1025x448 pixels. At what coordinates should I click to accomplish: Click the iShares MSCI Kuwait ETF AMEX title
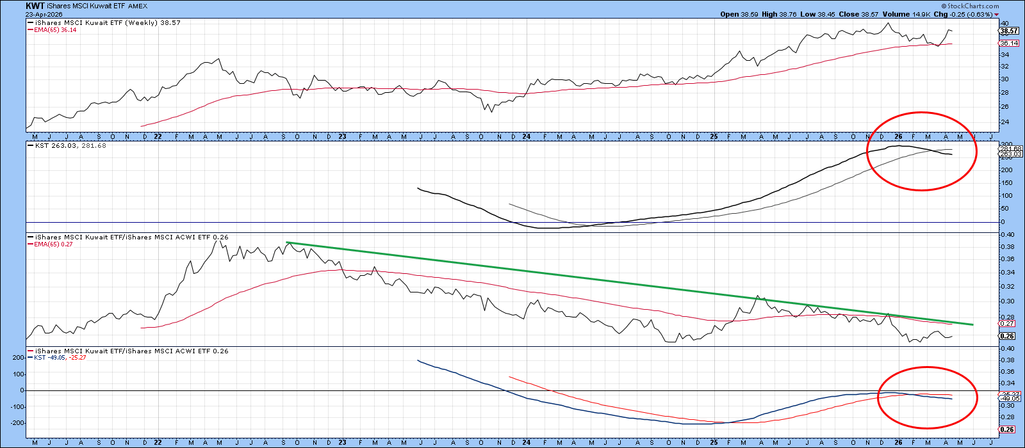pos(96,6)
